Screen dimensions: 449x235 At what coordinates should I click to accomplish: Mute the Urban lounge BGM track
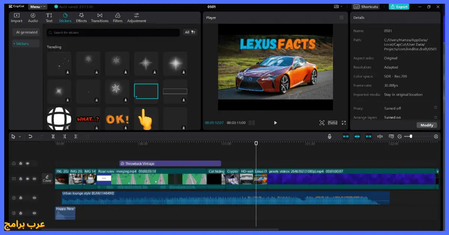[34, 198]
